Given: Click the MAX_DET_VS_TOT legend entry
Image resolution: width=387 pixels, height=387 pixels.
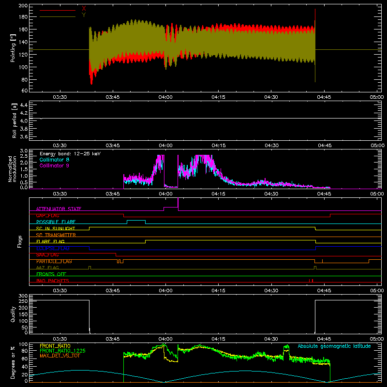Looking at the screenshot, I should click(60, 356).
